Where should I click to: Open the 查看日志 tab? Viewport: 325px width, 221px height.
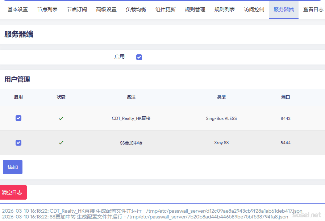tap(313, 9)
